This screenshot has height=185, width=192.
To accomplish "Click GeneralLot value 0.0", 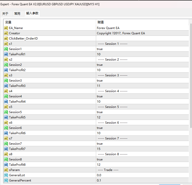I will click(x=99, y=175).
